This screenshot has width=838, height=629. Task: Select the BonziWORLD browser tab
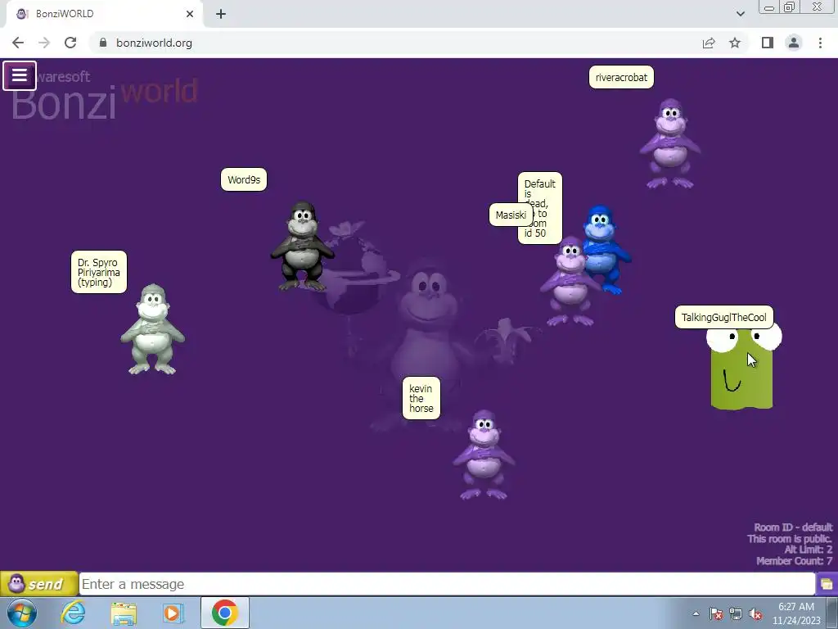[104, 14]
